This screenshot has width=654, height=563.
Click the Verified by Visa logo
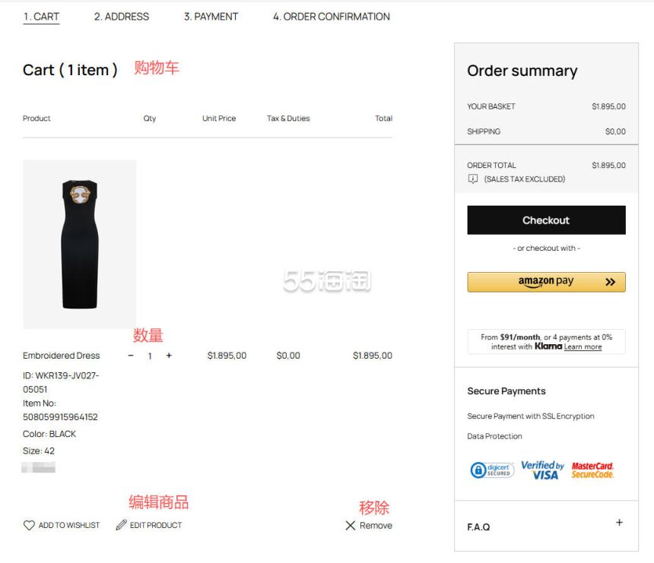tap(542, 470)
